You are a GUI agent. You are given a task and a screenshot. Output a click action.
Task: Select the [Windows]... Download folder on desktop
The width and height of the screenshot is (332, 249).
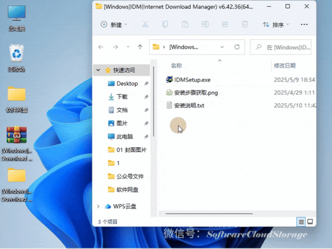pyautogui.click(x=17, y=185)
